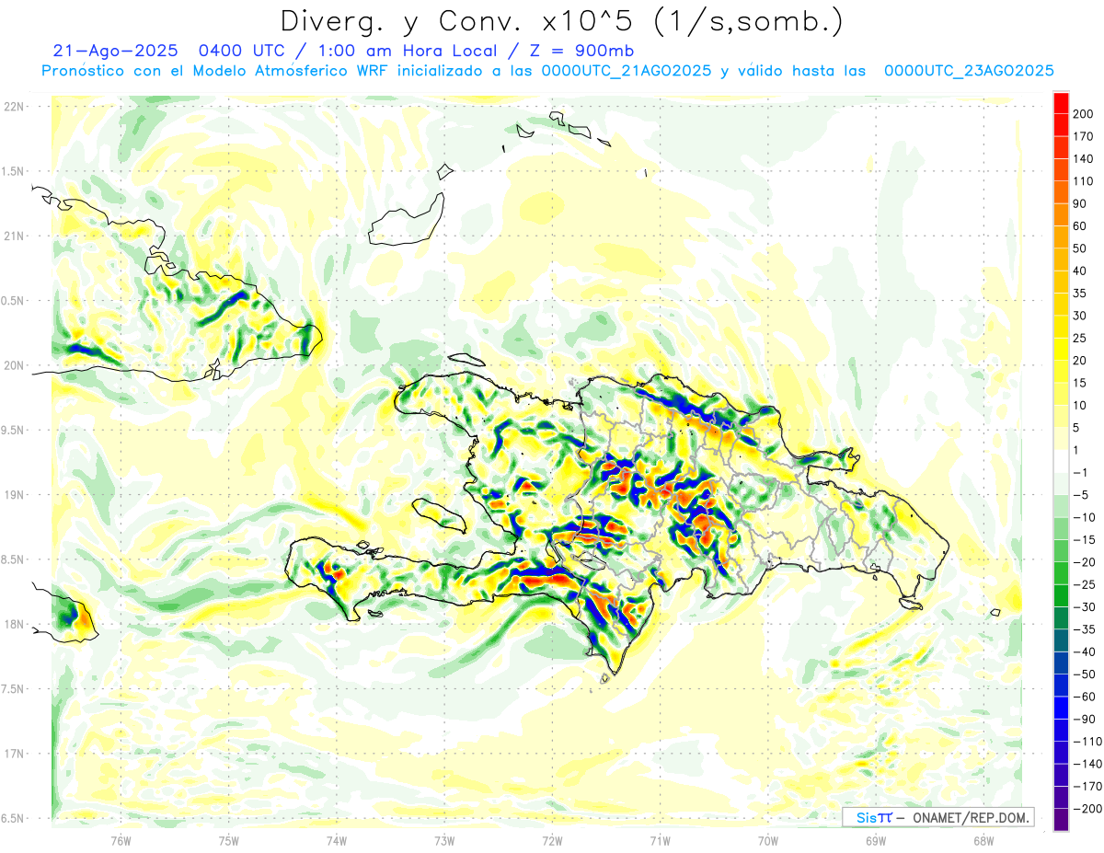Click the '21N' latitude label
The width and height of the screenshot is (1104, 853).
click(x=14, y=236)
